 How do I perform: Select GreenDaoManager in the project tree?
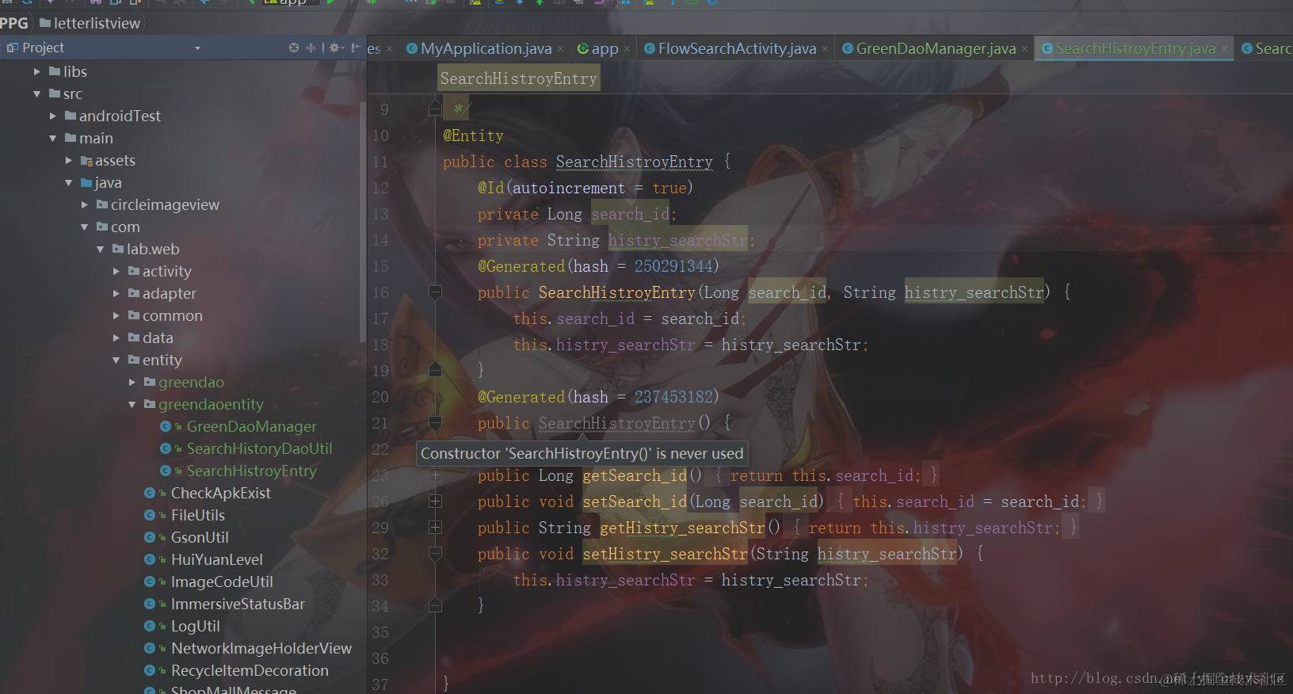click(x=251, y=426)
